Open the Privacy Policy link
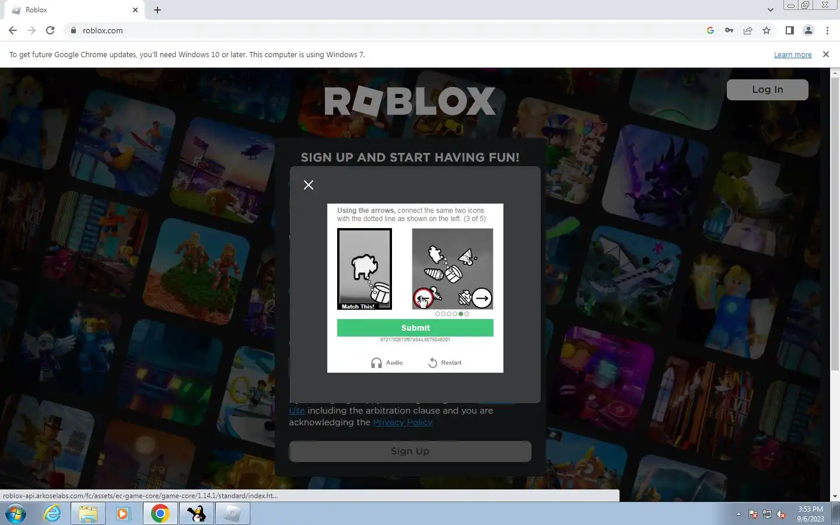The width and height of the screenshot is (840, 525). [x=402, y=422]
